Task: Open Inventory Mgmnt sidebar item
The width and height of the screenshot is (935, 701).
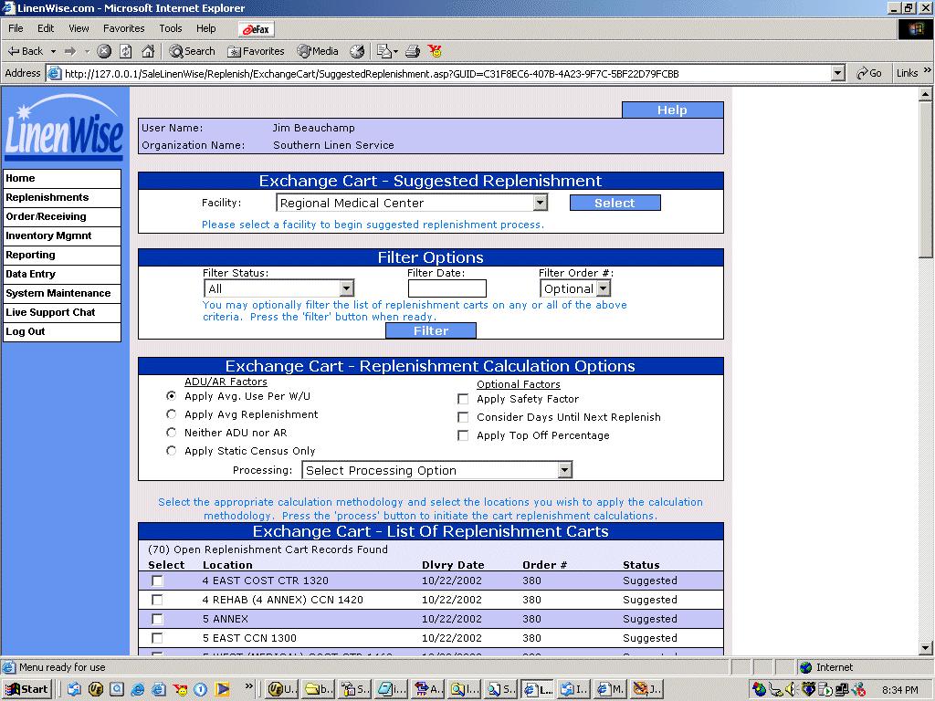Action: pyautogui.click(x=62, y=235)
